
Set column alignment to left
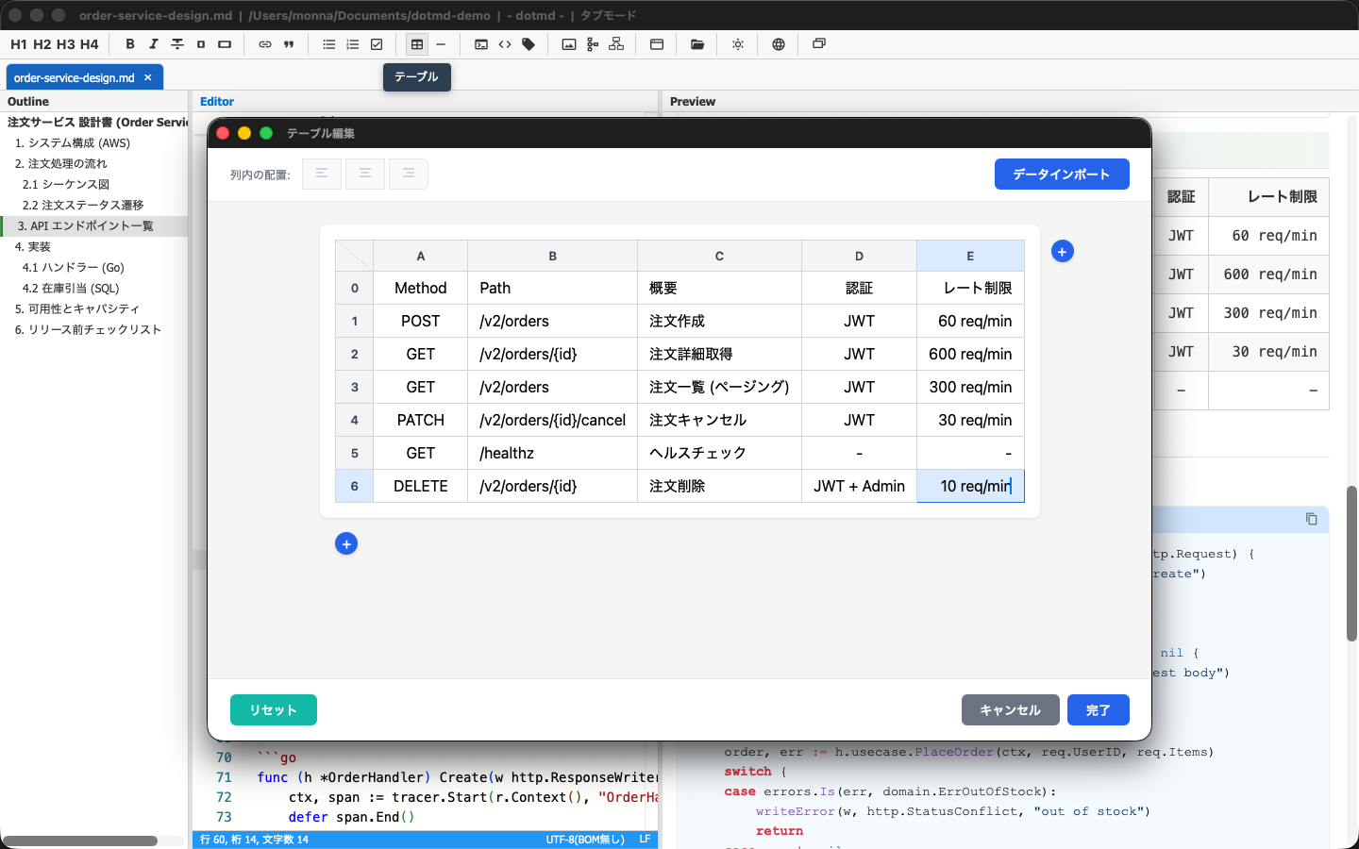pyautogui.click(x=322, y=174)
